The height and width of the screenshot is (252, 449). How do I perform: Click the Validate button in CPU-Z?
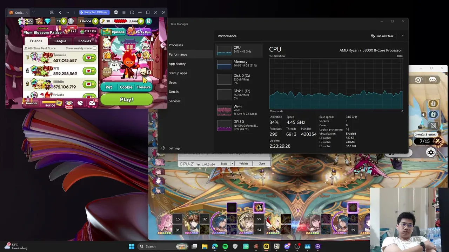click(243, 163)
